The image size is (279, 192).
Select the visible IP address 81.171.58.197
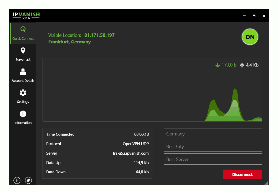click(x=99, y=35)
